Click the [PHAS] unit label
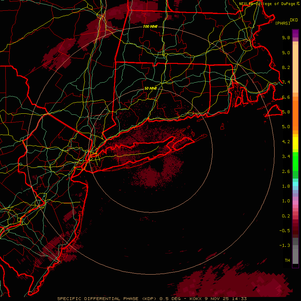Viewport: 301px width, 301px height. (x=283, y=23)
